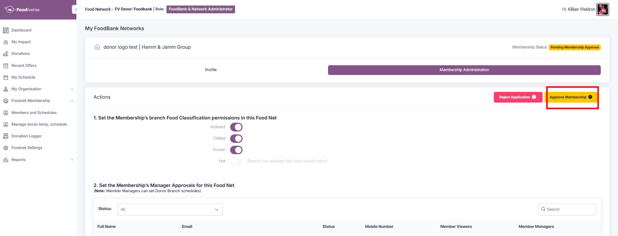Click the Reject Application button
This screenshot has height=236, width=618.
518,97
